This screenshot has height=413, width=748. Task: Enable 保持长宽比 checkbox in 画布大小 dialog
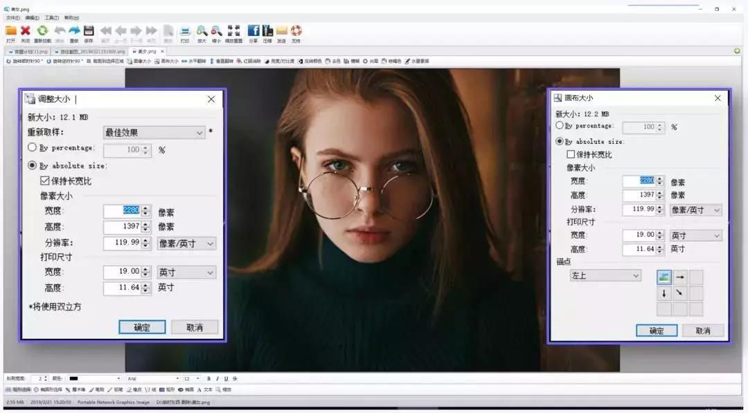571,155
